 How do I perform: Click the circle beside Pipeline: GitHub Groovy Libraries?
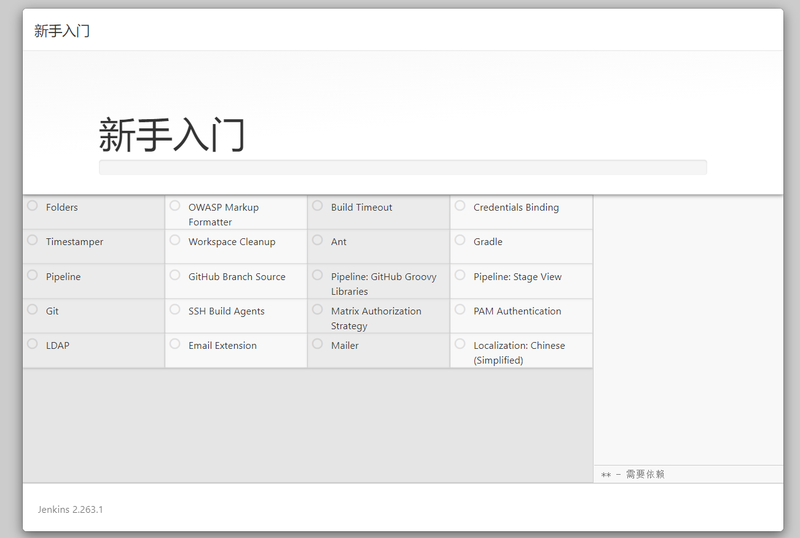tap(318, 275)
